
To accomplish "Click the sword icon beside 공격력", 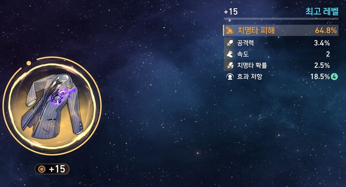I will [230, 43].
